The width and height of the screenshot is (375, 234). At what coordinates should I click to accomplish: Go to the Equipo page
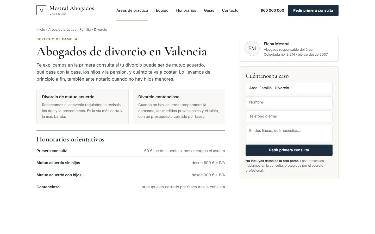(162, 10)
